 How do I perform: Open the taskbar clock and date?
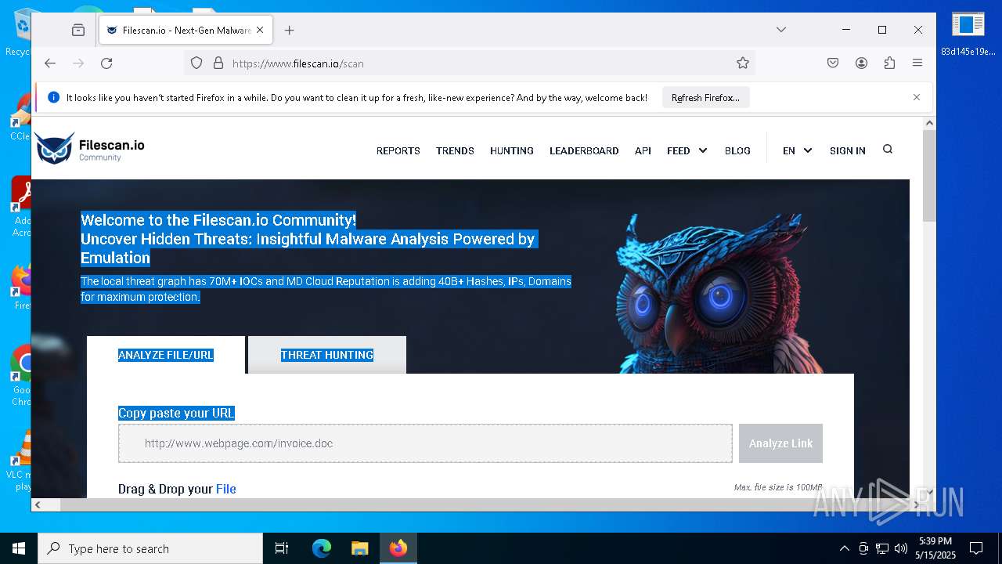tap(935, 548)
